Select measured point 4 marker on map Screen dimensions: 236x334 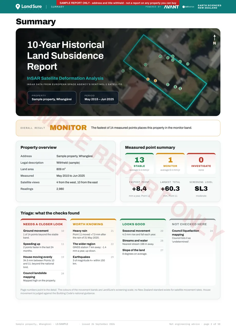[x=173, y=60]
